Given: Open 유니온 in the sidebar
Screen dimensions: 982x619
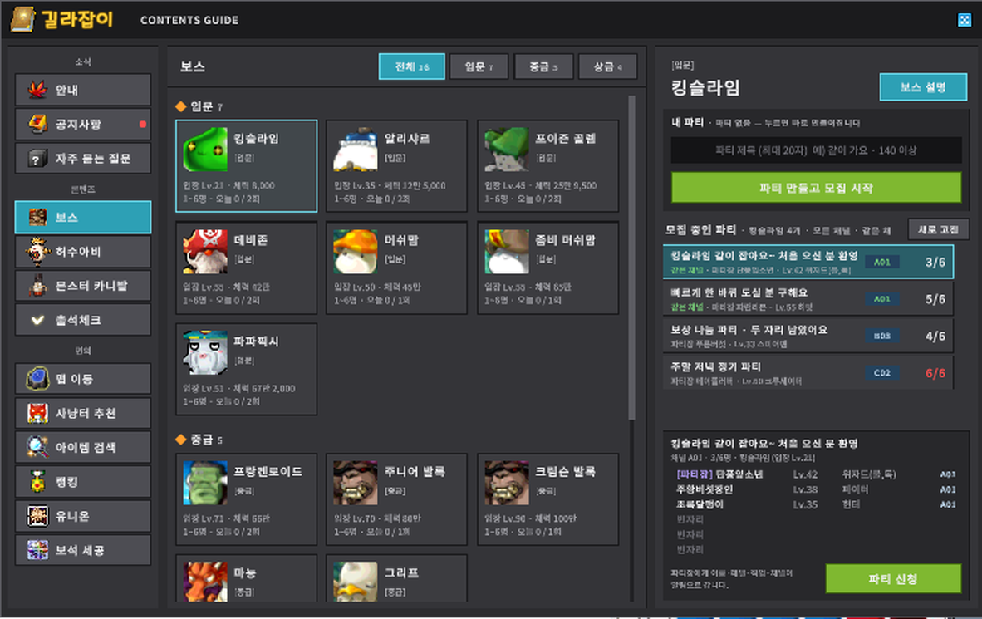Looking at the screenshot, I should [83, 516].
